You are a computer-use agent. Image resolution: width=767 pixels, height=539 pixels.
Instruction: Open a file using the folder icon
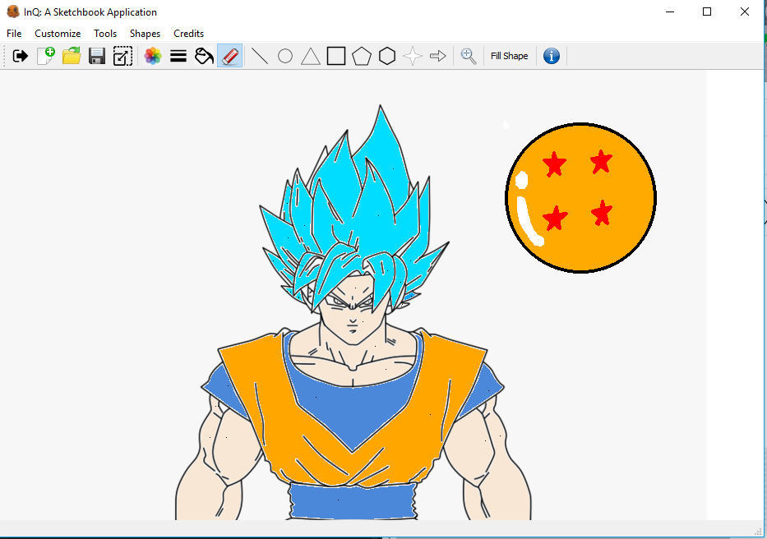point(72,56)
